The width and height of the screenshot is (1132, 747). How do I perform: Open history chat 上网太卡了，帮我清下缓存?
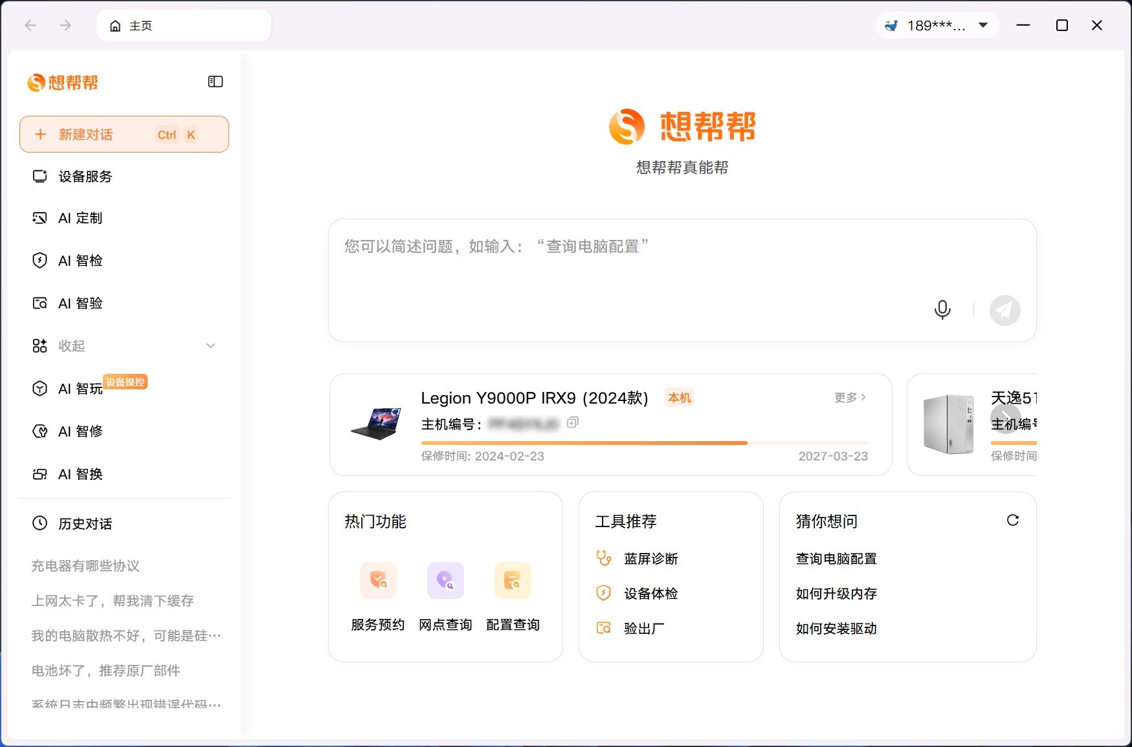(113, 601)
